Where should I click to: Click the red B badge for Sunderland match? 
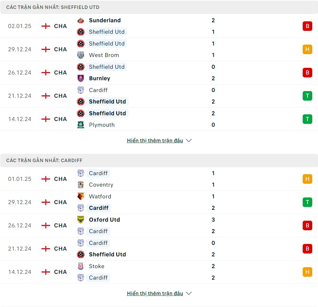click(307, 26)
